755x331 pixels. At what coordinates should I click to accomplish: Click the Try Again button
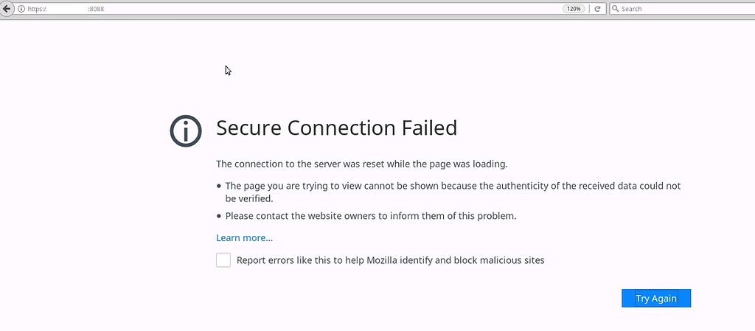656,299
